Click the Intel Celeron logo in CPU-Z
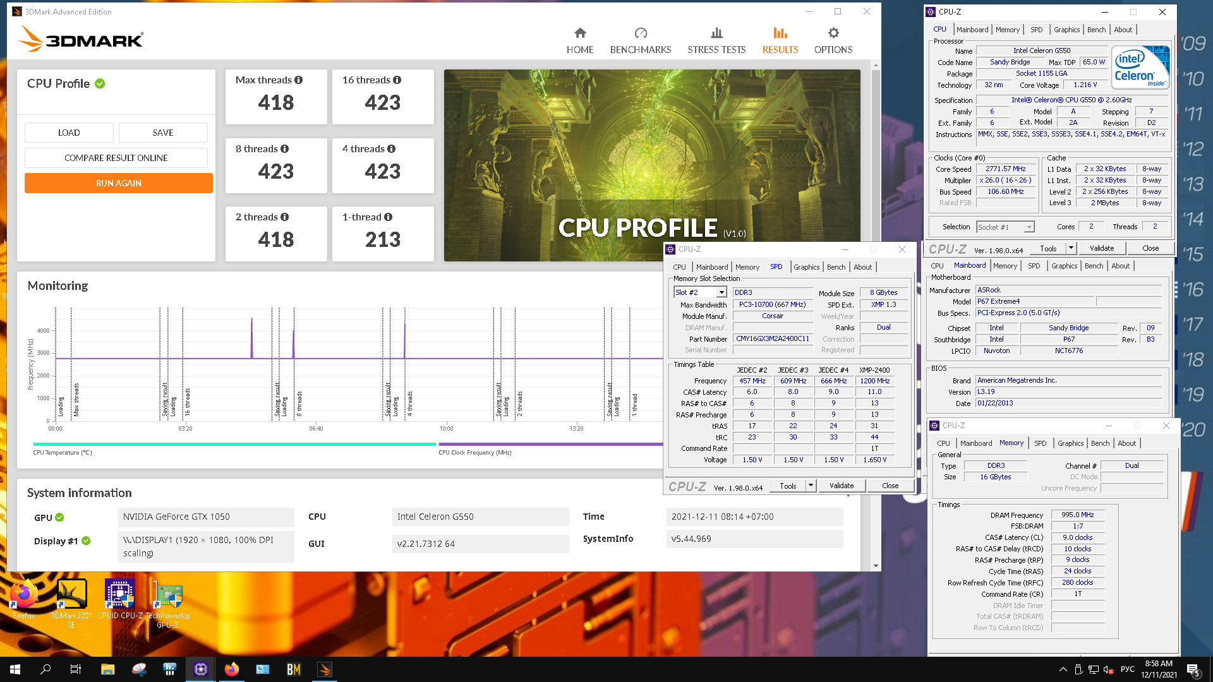 coord(1141,67)
